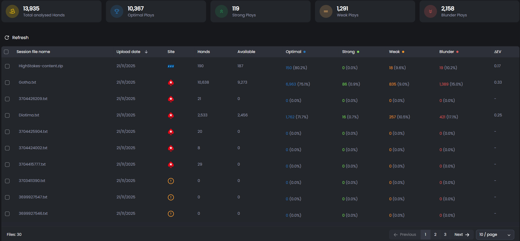
Task: Open the HighStakes-content.zip session
Action: (x=41, y=66)
